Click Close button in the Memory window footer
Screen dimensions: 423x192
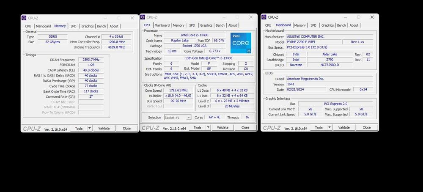click(x=127, y=129)
